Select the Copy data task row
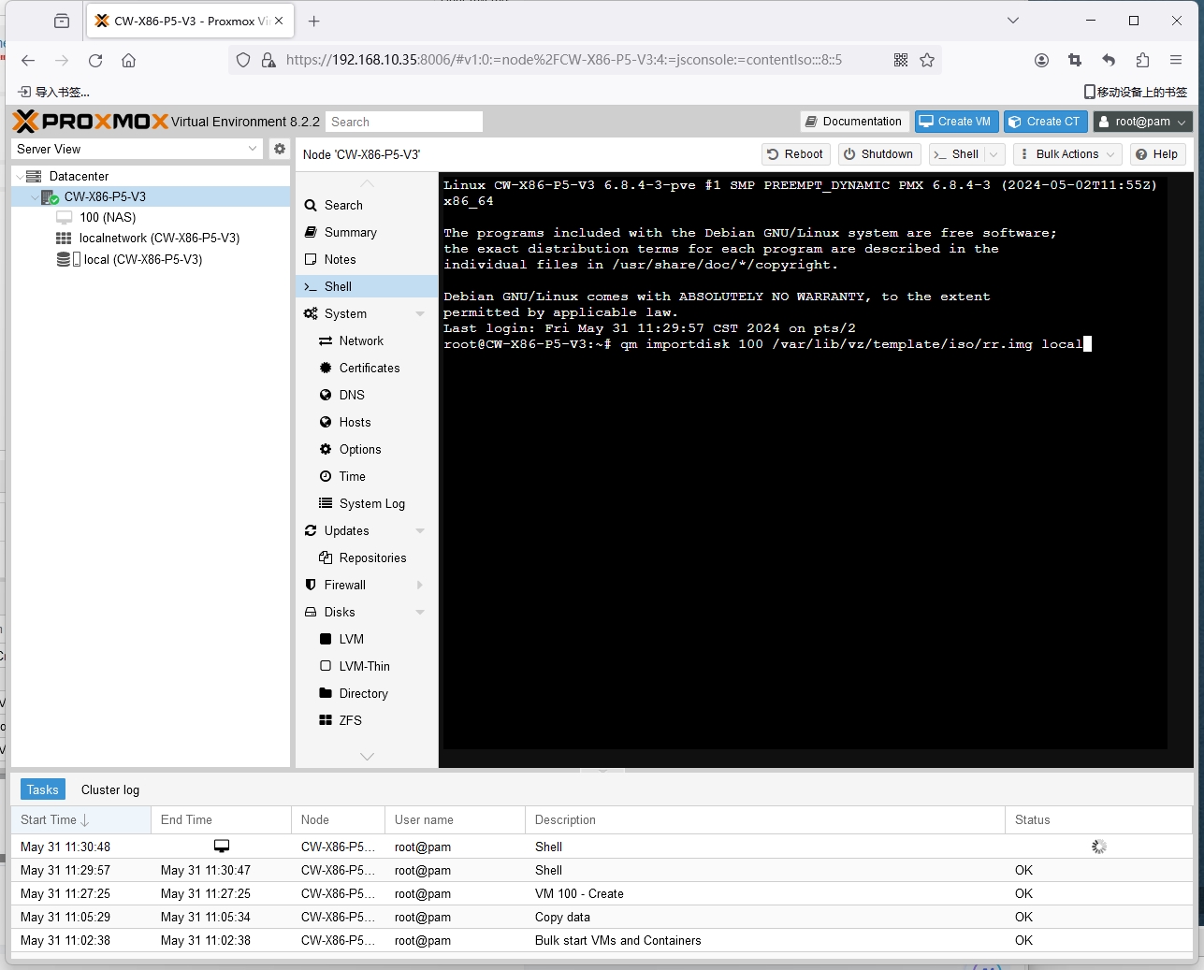 [x=602, y=917]
